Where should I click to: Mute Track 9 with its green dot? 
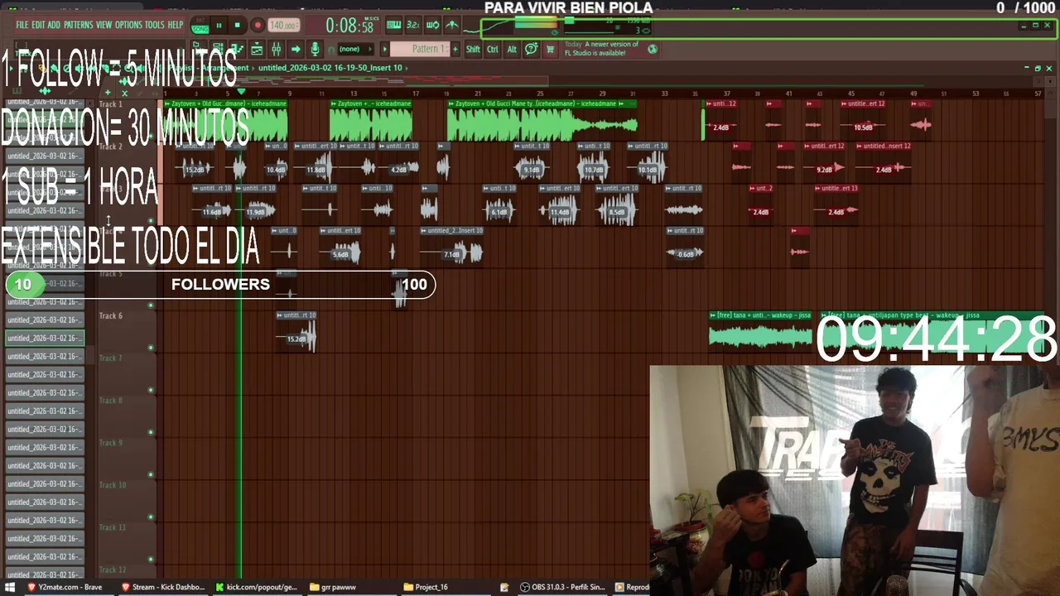coord(151,474)
